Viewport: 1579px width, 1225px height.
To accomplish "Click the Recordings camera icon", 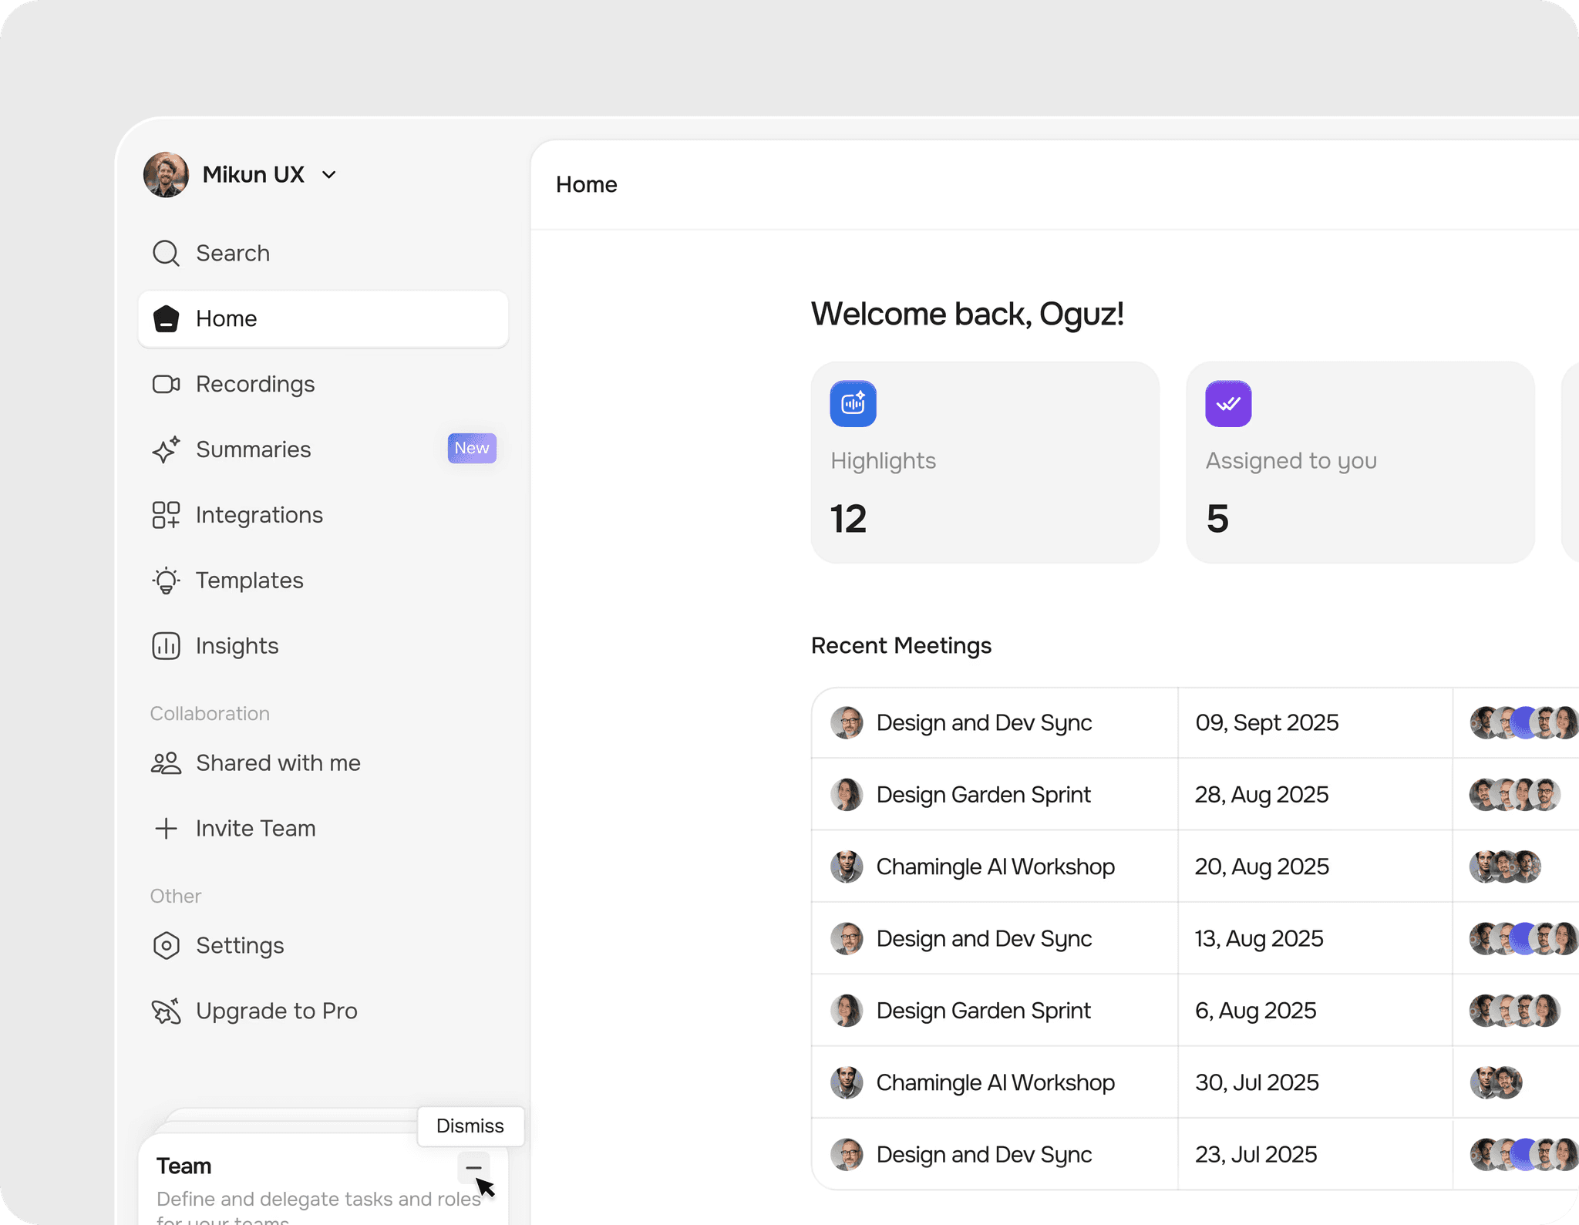I will pyautogui.click(x=166, y=384).
